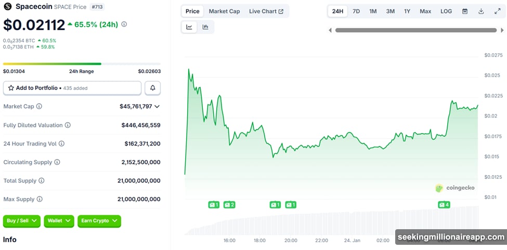Select the 7D time range
This screenshot has height=250, width=507.
click(x=356, y=11)
